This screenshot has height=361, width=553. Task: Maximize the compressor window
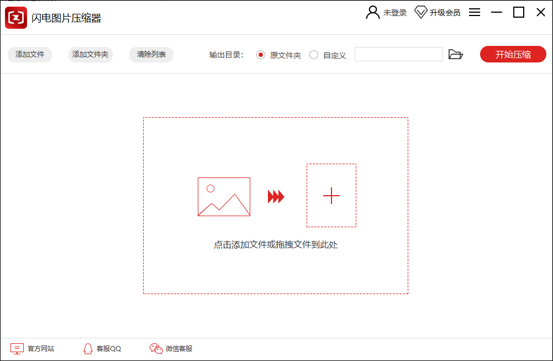[x=518, y=12]
